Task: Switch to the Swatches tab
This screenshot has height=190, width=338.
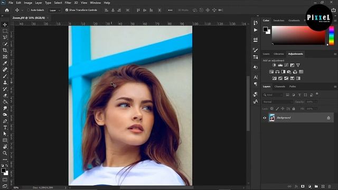Action: point(278,21)
